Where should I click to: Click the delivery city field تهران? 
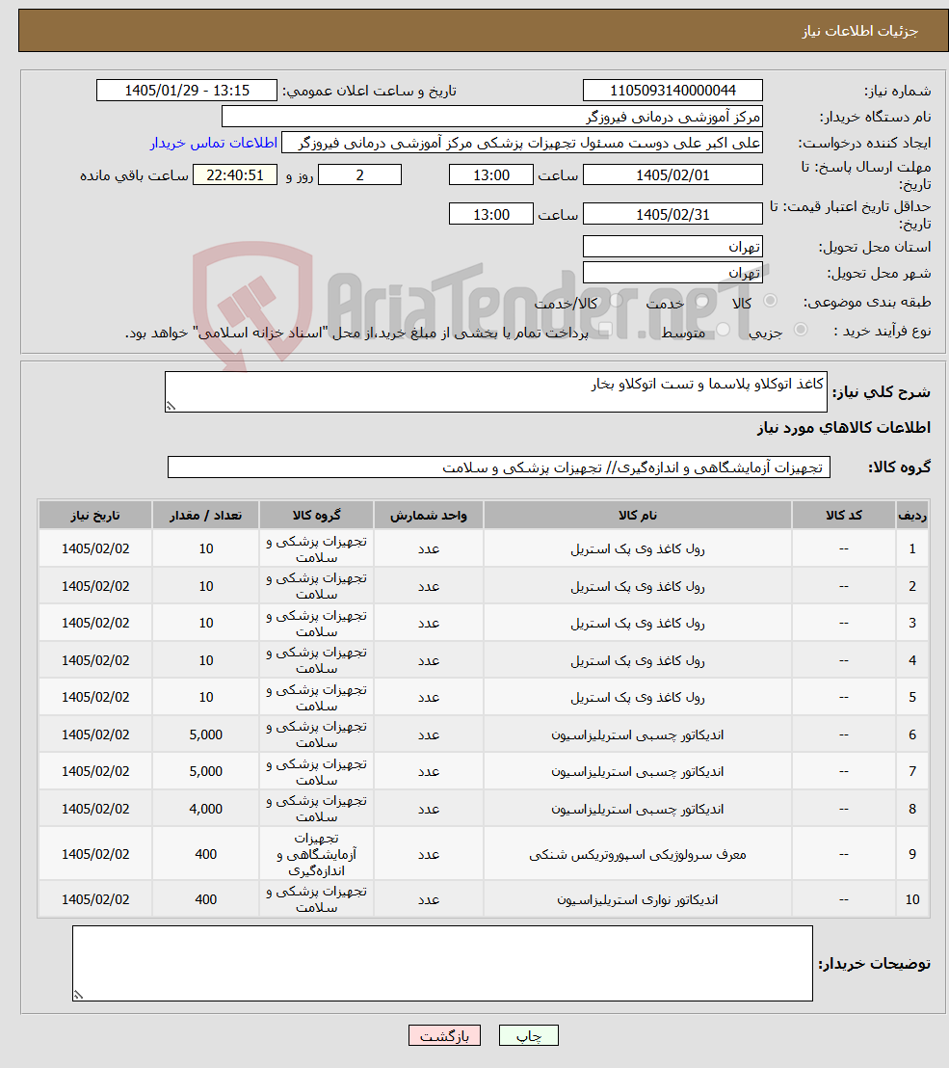[672, 273]
